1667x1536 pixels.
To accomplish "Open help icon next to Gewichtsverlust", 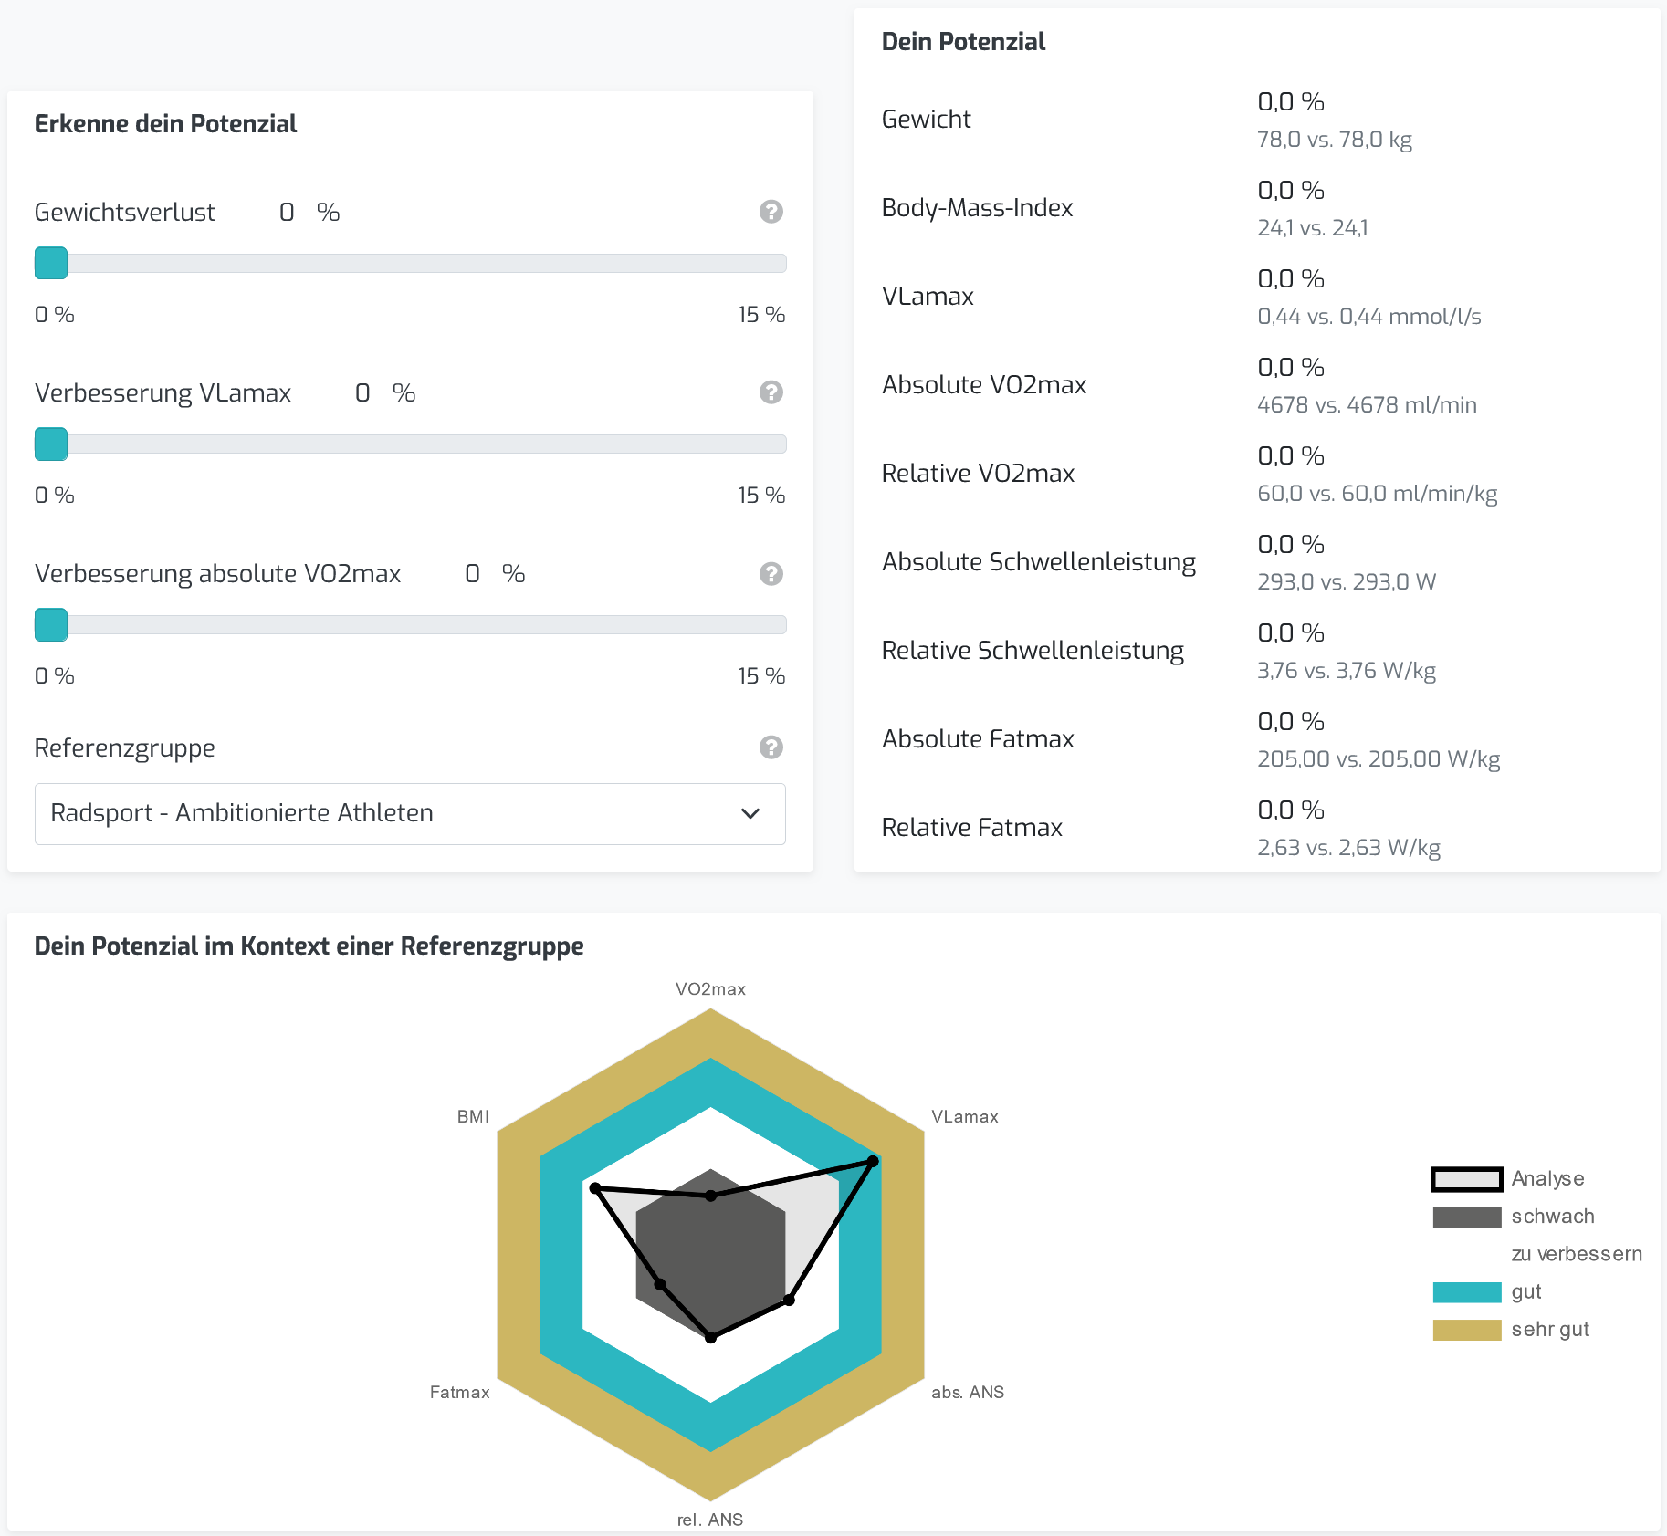I will pyautogui.click(x=771, y=212).
